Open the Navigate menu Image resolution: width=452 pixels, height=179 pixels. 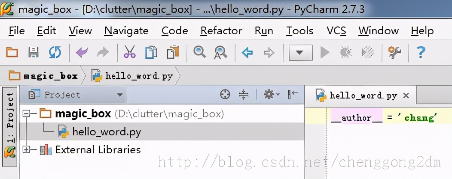point(126,31)
